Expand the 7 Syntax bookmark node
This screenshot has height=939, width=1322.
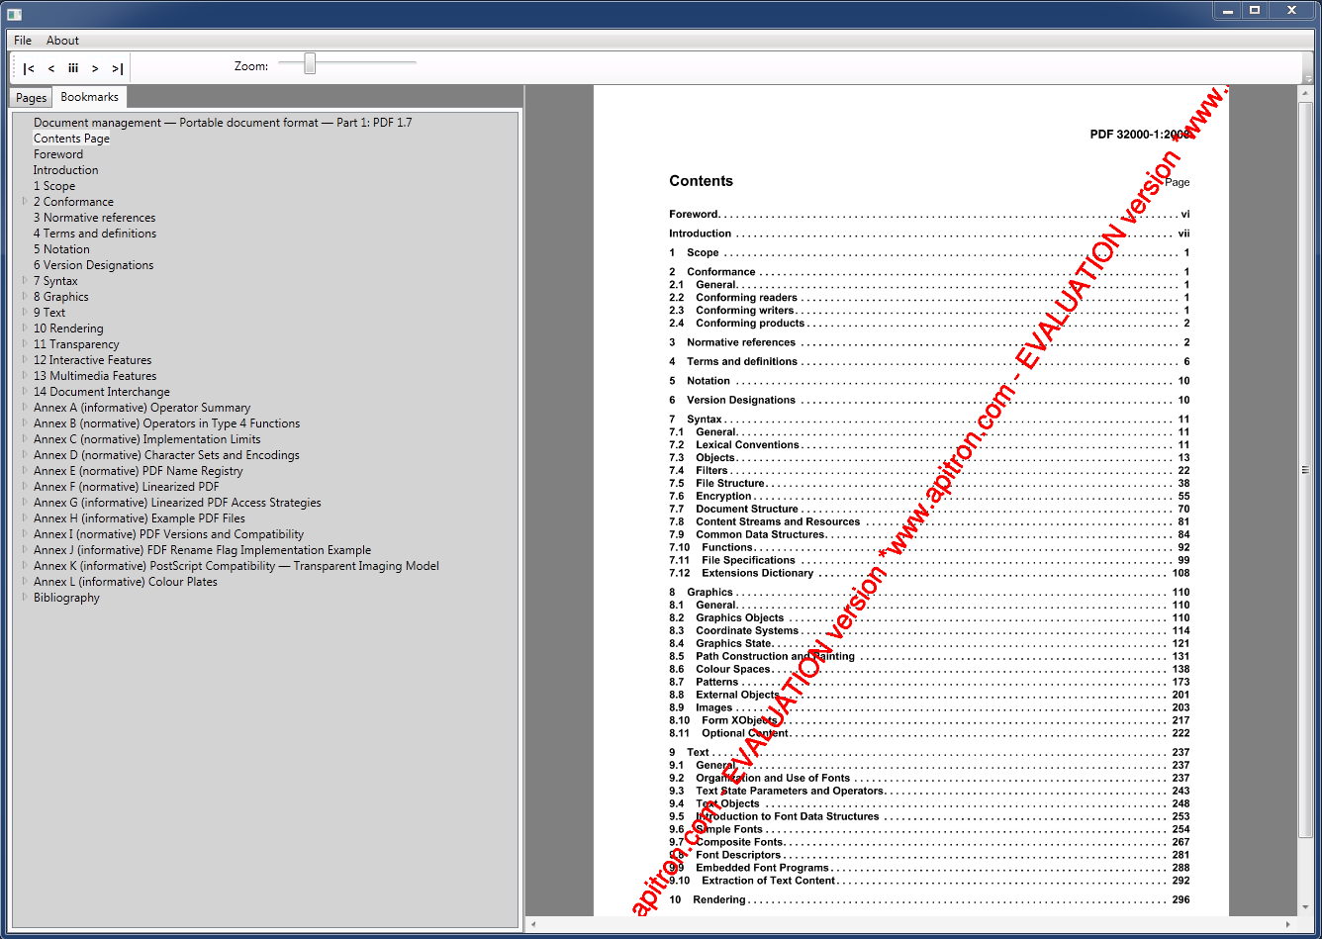coord(23,281)
